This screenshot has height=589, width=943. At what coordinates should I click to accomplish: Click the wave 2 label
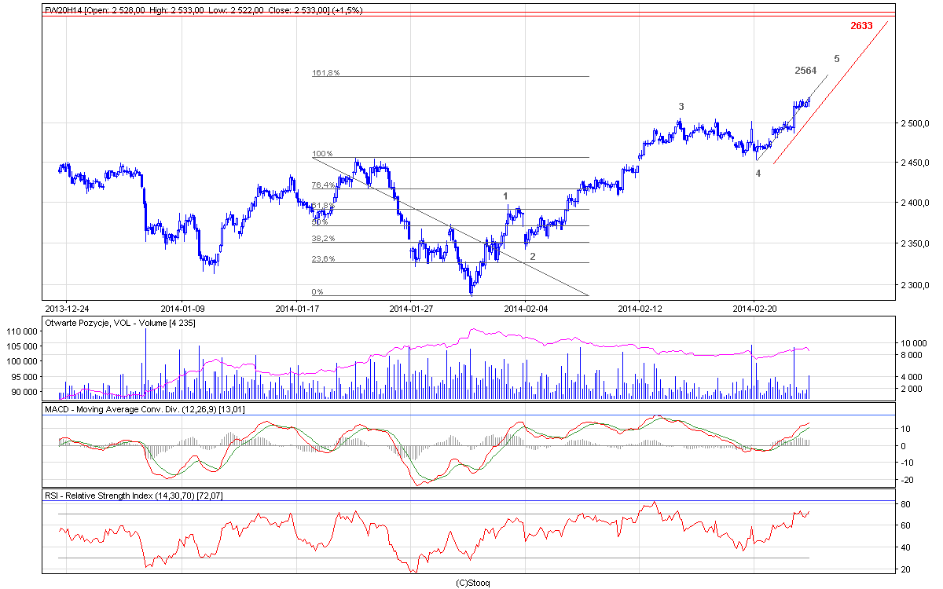pos(533,256)
